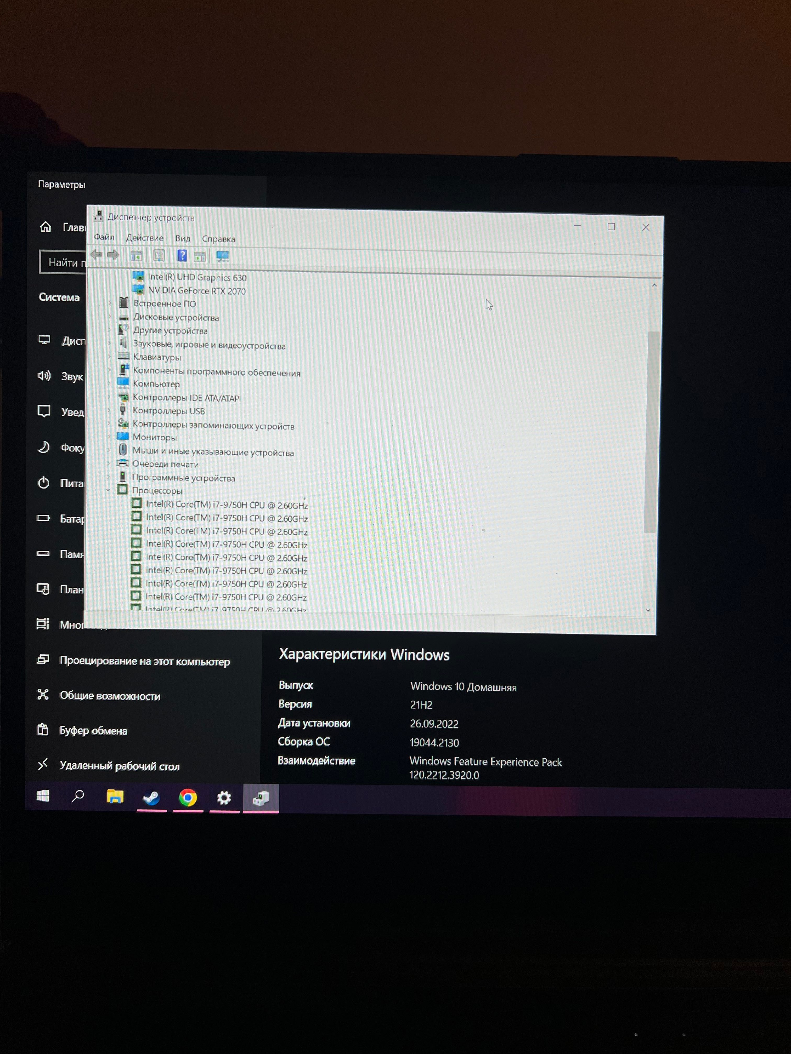This screenshot has width=791, height=1054.
Task: Open the battery item in Settings sidebar
Action: coord(60,518)
